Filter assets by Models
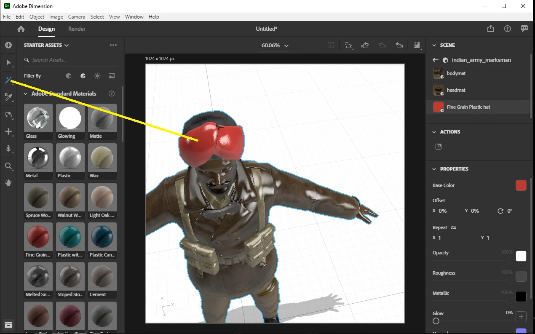This screenshot has height=334, width=535. [69, 76]
